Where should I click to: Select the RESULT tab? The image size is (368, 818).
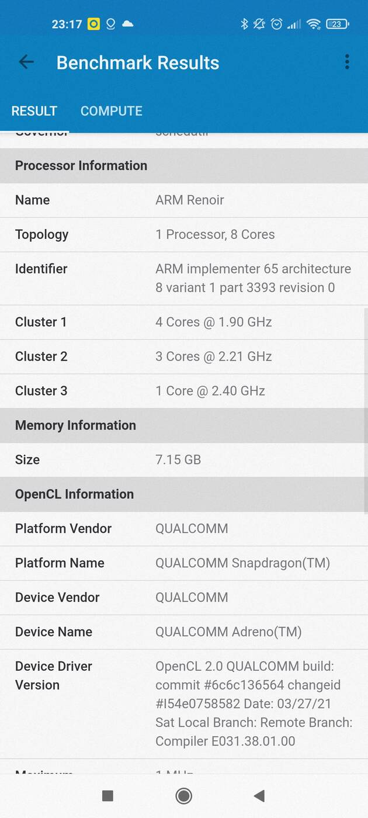pos(34,111)
